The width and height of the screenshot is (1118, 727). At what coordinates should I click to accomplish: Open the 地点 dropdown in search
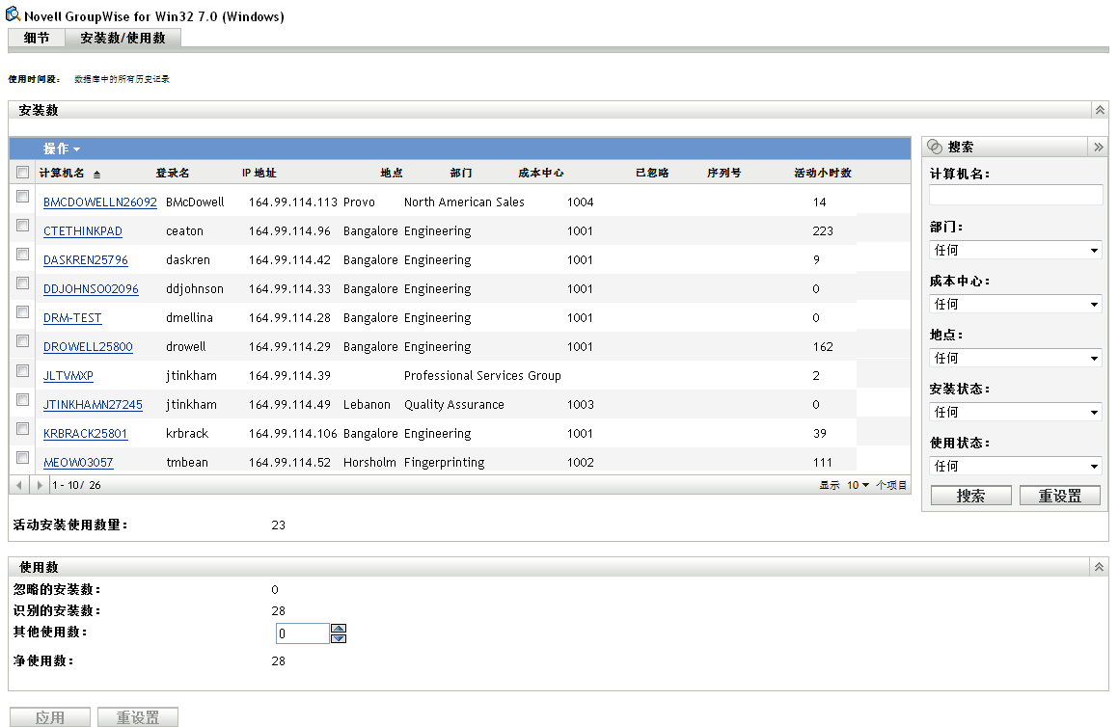1016,358
